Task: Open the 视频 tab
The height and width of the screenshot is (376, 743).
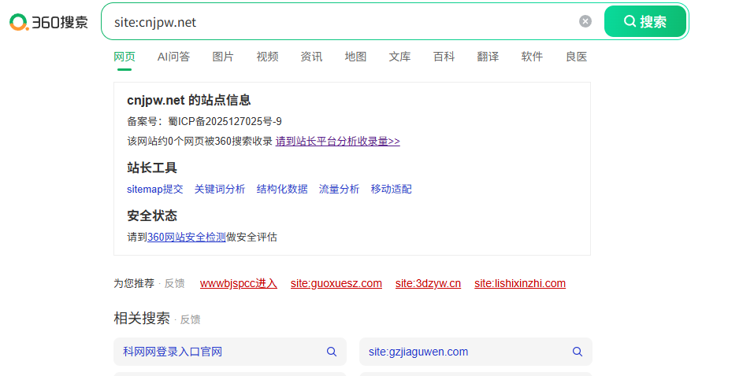Action: pyautogui.click(x=267, y=57)
